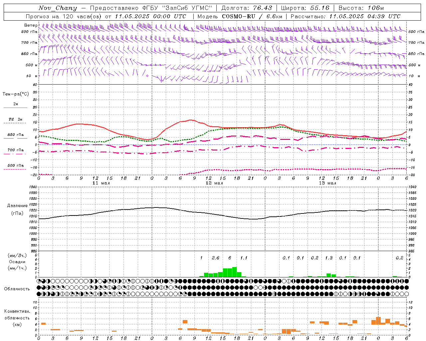Viewport: 426px width, 341px height.
Task: Click the '(км)' unit label under convective cloudiness
Action: [x=17, y=324]
